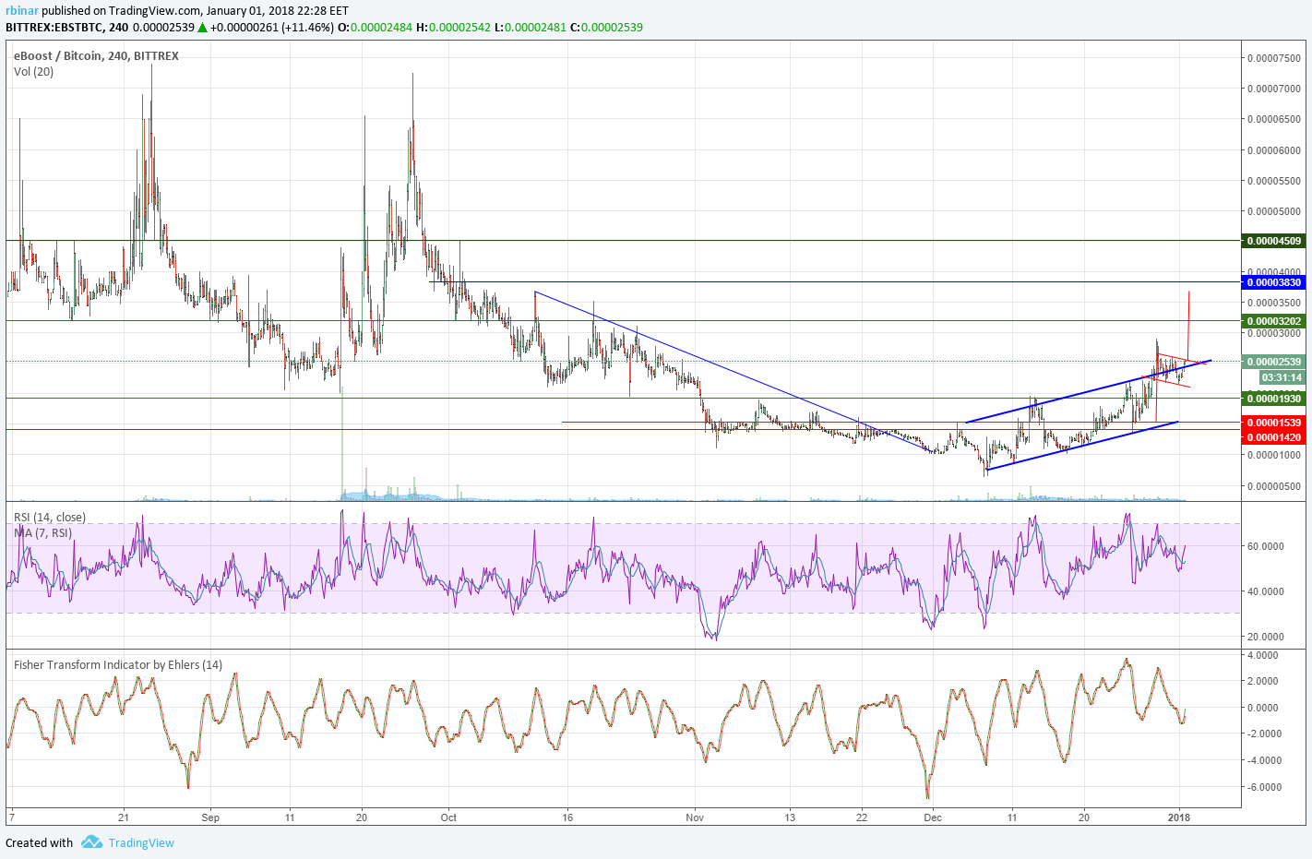
Task: Click the 0.00007500 price axis label
Action: (1274, 58)
